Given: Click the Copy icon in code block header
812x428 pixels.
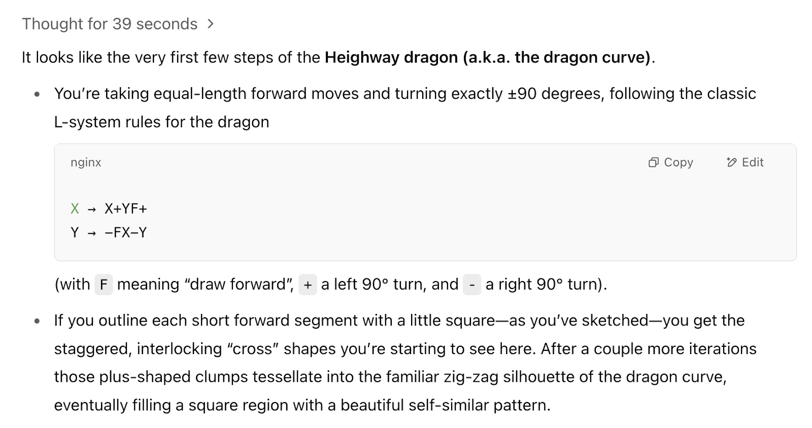Looking at the screenshot, I should point(654,162).
